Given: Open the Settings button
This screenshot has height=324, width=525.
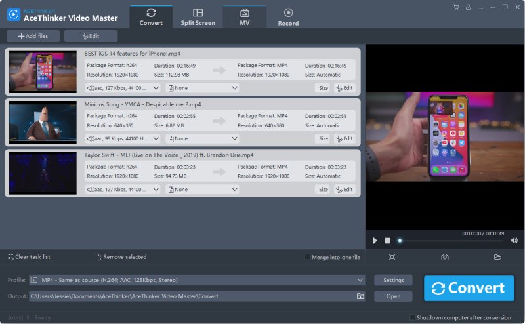Looking at the screenshot, I should (393, 280).
